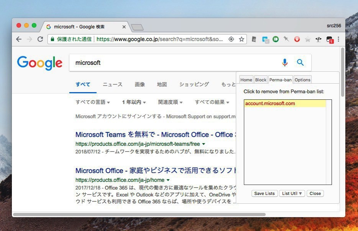
Task: Click the blue magnifier search button
Action: tap(300, 62)
